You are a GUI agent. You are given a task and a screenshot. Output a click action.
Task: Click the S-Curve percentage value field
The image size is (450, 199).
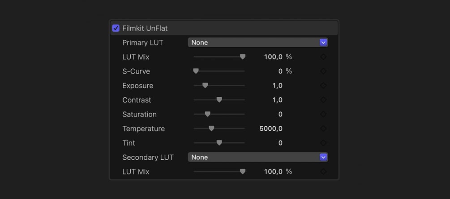(280, 71)
